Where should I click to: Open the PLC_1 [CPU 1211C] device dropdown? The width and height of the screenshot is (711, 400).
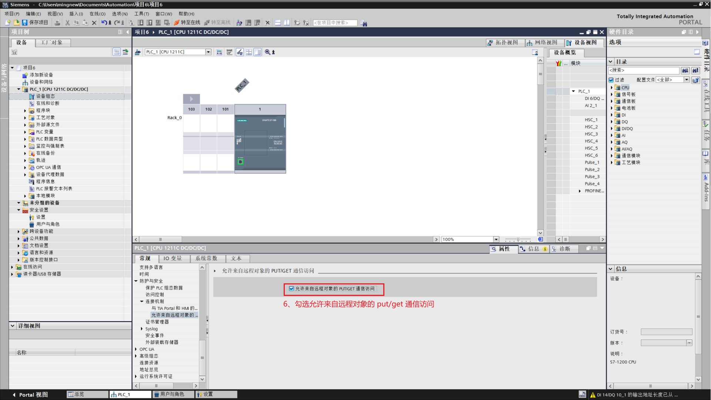coord(208,52)
